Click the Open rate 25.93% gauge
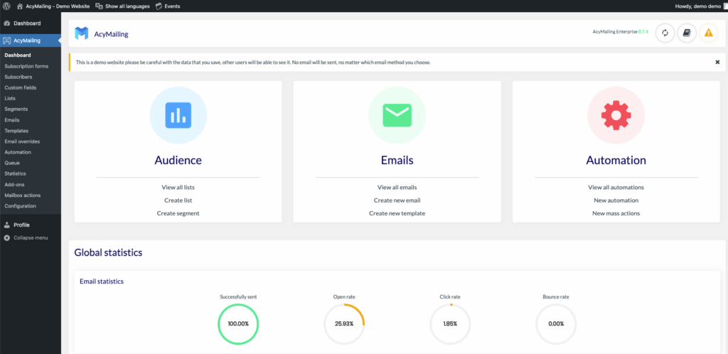Image resolution: width=728 pixels, height=354 pixels. [x=344, y=324]
